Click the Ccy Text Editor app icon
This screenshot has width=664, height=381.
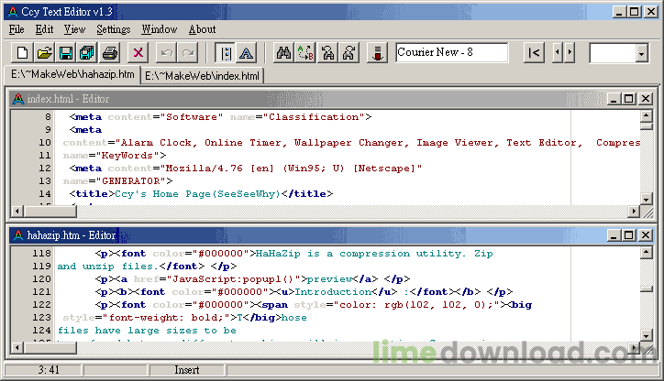[x=13, y=12]
